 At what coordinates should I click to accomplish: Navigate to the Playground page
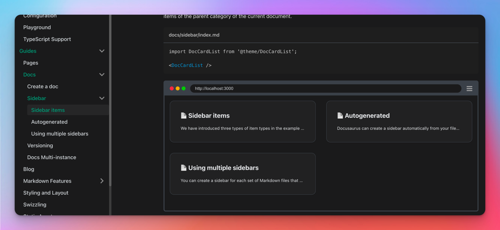pos(37,27)
